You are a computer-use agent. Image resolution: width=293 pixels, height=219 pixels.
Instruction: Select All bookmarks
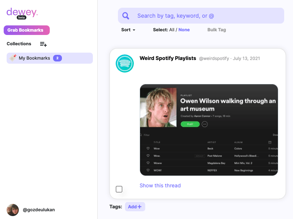click(172, 30)
